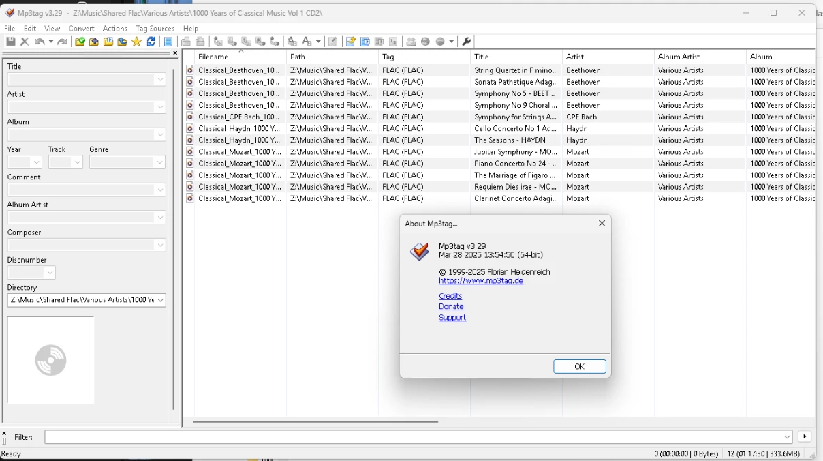Click the FLAC icon of the CPE Bach row
Image resolution: width=823 pixels, height=461 pixels.
pos(190,117)
